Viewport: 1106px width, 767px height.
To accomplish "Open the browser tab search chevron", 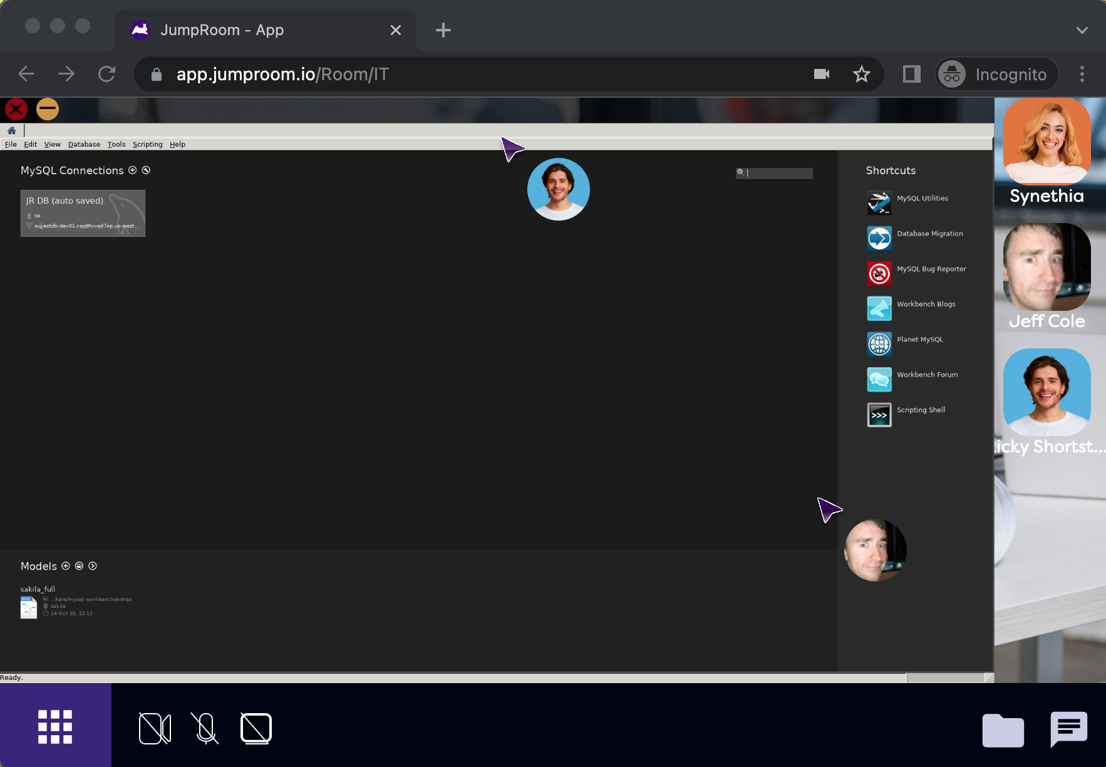I will coord(1082,30).
